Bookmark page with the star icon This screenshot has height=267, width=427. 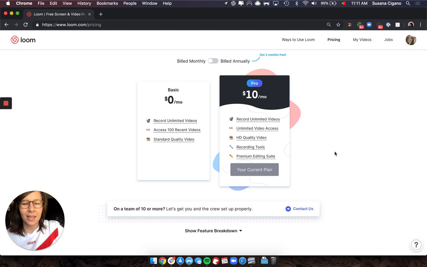coord(338,25)
